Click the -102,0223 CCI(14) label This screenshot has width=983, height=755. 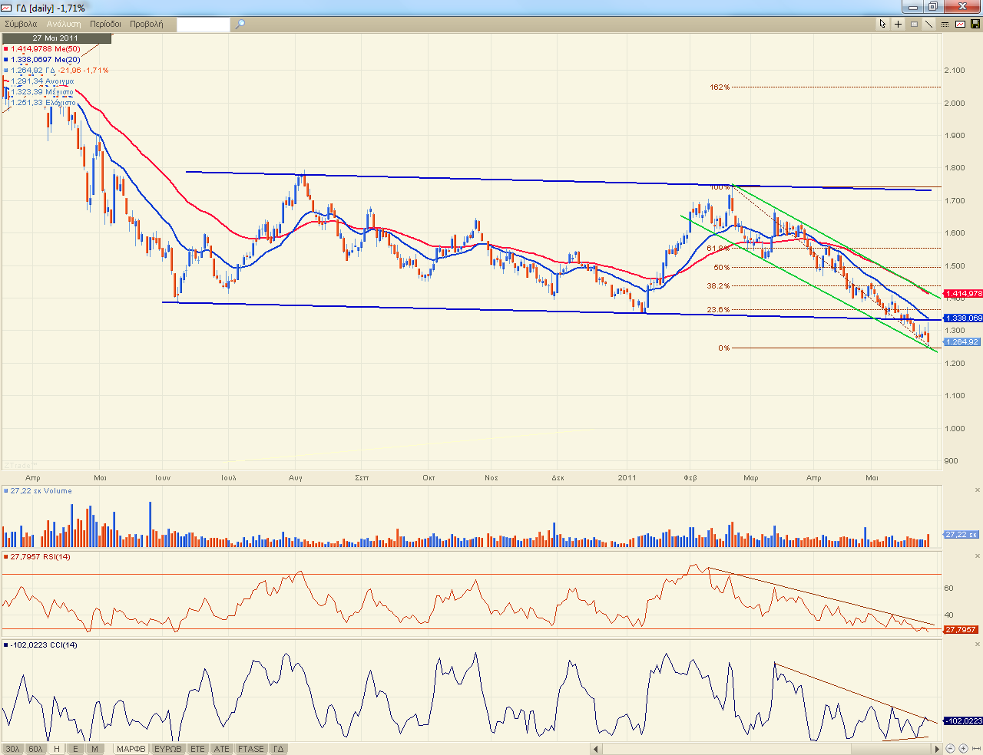(41, 645)
